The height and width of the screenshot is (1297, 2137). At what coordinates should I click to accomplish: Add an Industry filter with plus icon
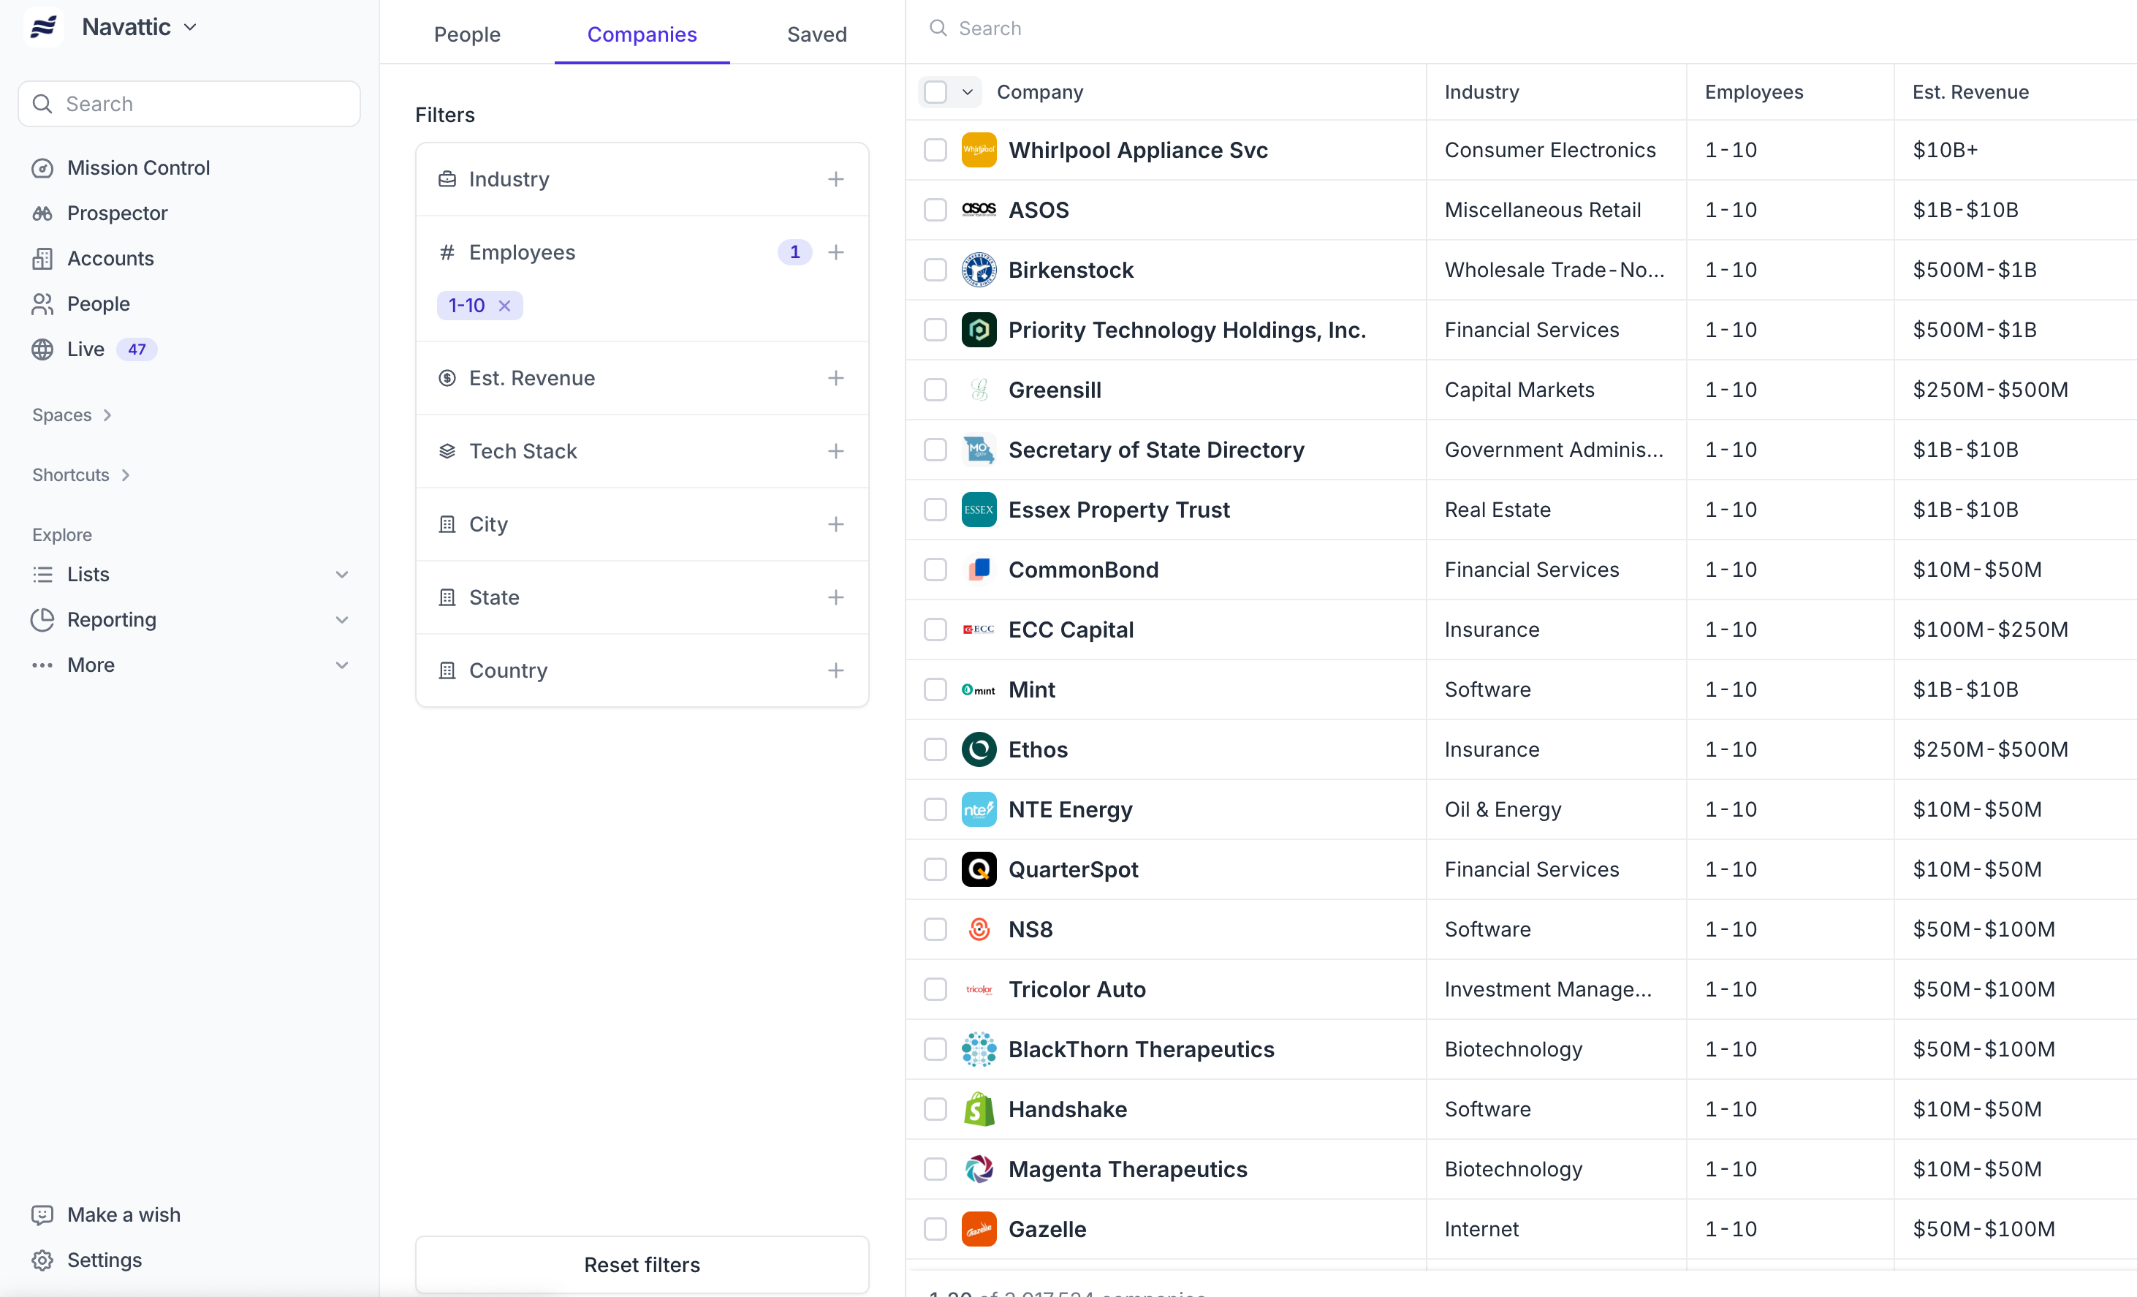(835, 178)
